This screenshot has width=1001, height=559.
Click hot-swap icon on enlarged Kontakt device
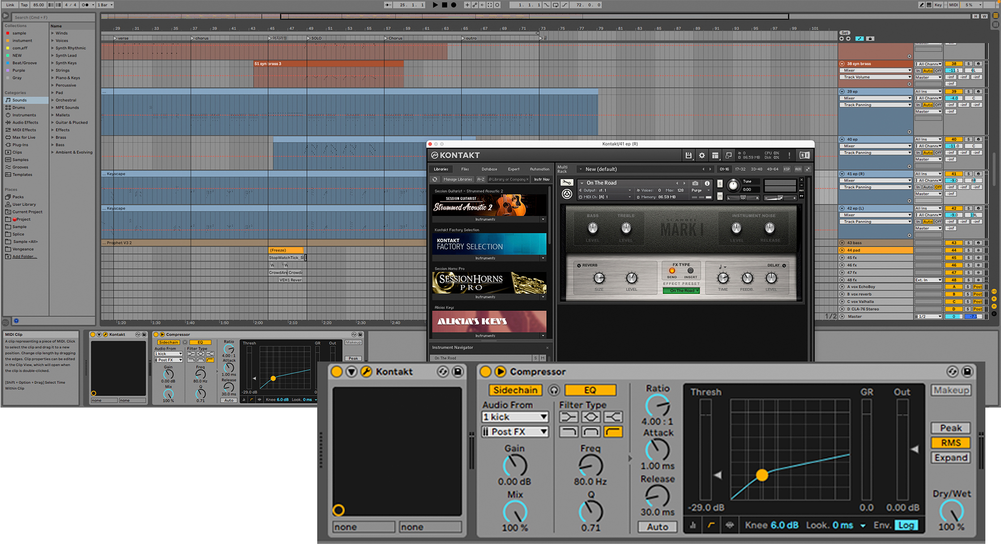(x=443, y=372)
